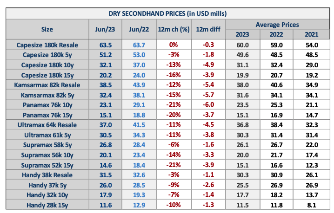Click the Jun/23 column header
Viewport: 334px width, 213px height.
(x=101, y=29)
